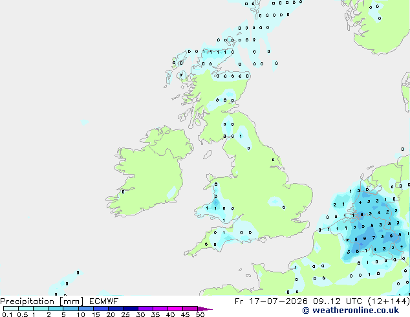Click the 0.1–0.5 mm legend color swatch
Screen dimensions: 410x317
click(11, 309)
